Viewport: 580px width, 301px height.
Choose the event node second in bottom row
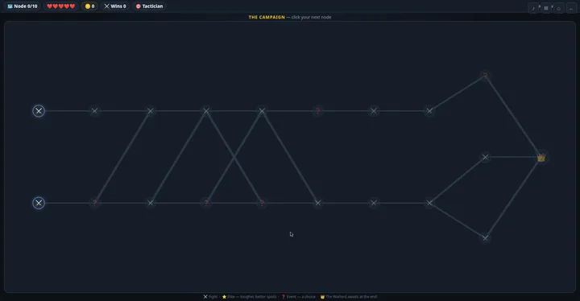[95, 203]
